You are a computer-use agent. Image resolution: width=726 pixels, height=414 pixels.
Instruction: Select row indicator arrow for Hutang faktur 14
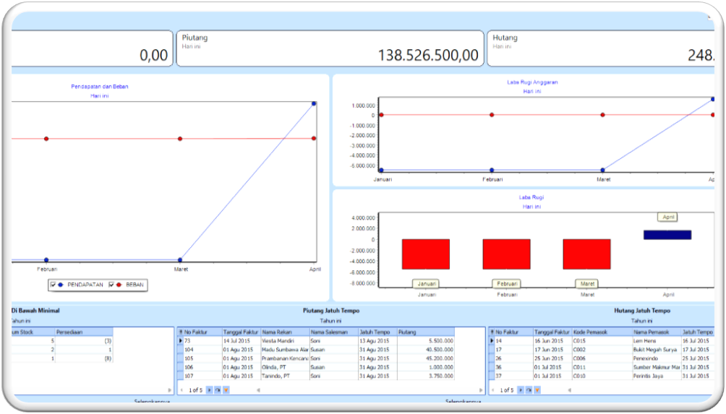[492, 341]
